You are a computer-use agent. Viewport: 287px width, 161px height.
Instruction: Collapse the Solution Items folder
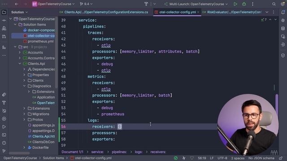click(15, 25)
